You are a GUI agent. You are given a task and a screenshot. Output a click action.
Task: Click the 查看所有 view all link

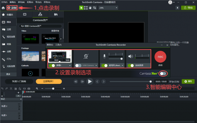click(55, 31)
